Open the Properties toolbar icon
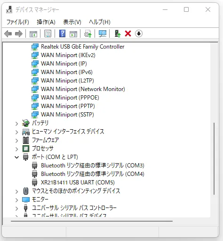 48,33
